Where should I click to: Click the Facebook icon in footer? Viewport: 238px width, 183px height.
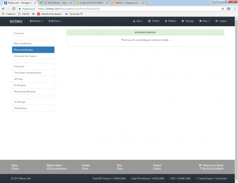[200, 168]
